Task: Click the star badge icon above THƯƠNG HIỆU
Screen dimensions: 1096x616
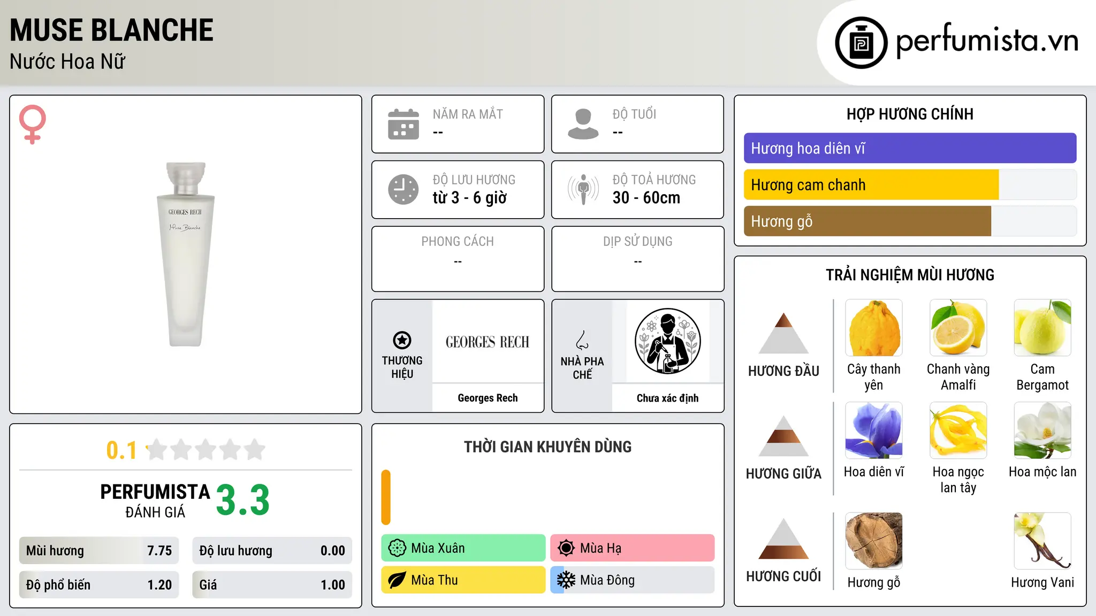Action: [x=402, y=340]
